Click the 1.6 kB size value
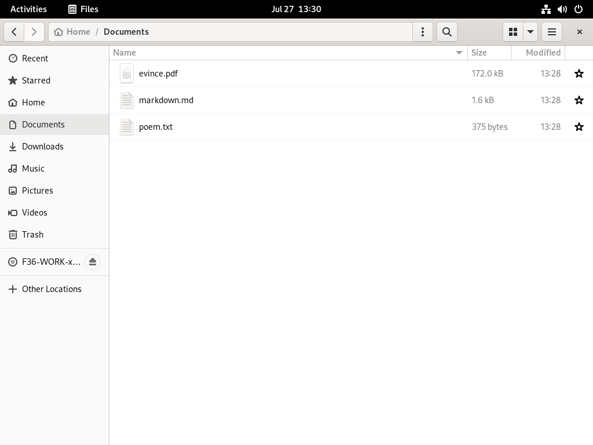This screenshot has width=593, height=445. 482,100
